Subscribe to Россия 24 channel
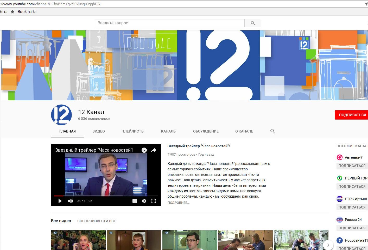The image size is (368, 250). [352, 228]
